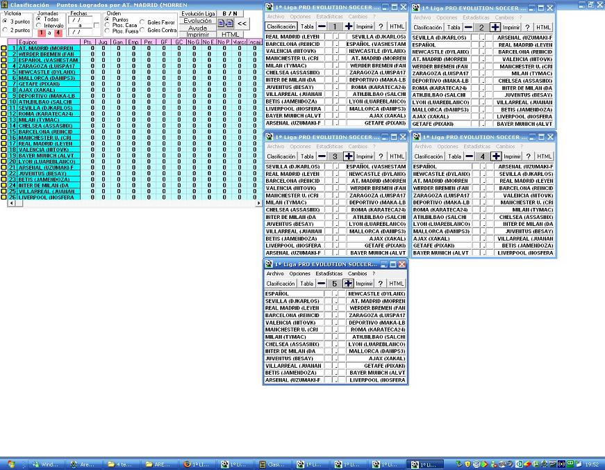Click yellow square icon beside LIVERPOOL row

[4, 197]
